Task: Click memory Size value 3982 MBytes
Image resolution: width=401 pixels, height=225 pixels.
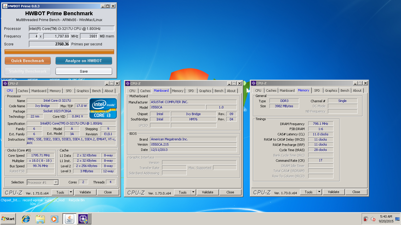Action: coord(284,106)
